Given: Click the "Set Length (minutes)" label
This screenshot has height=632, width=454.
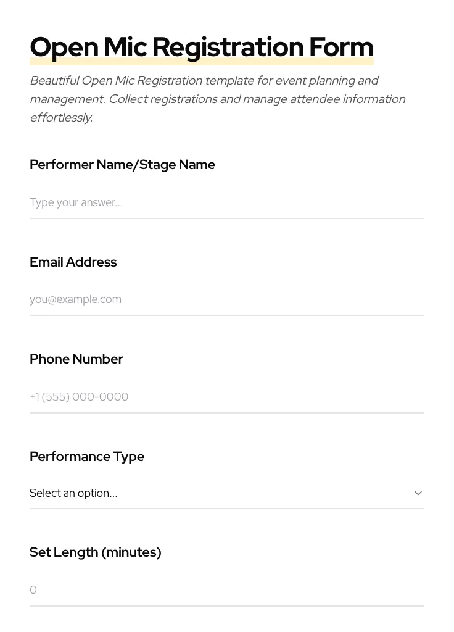Looking at the screenshot, I should pyautogui.click(x=95, y=552).
